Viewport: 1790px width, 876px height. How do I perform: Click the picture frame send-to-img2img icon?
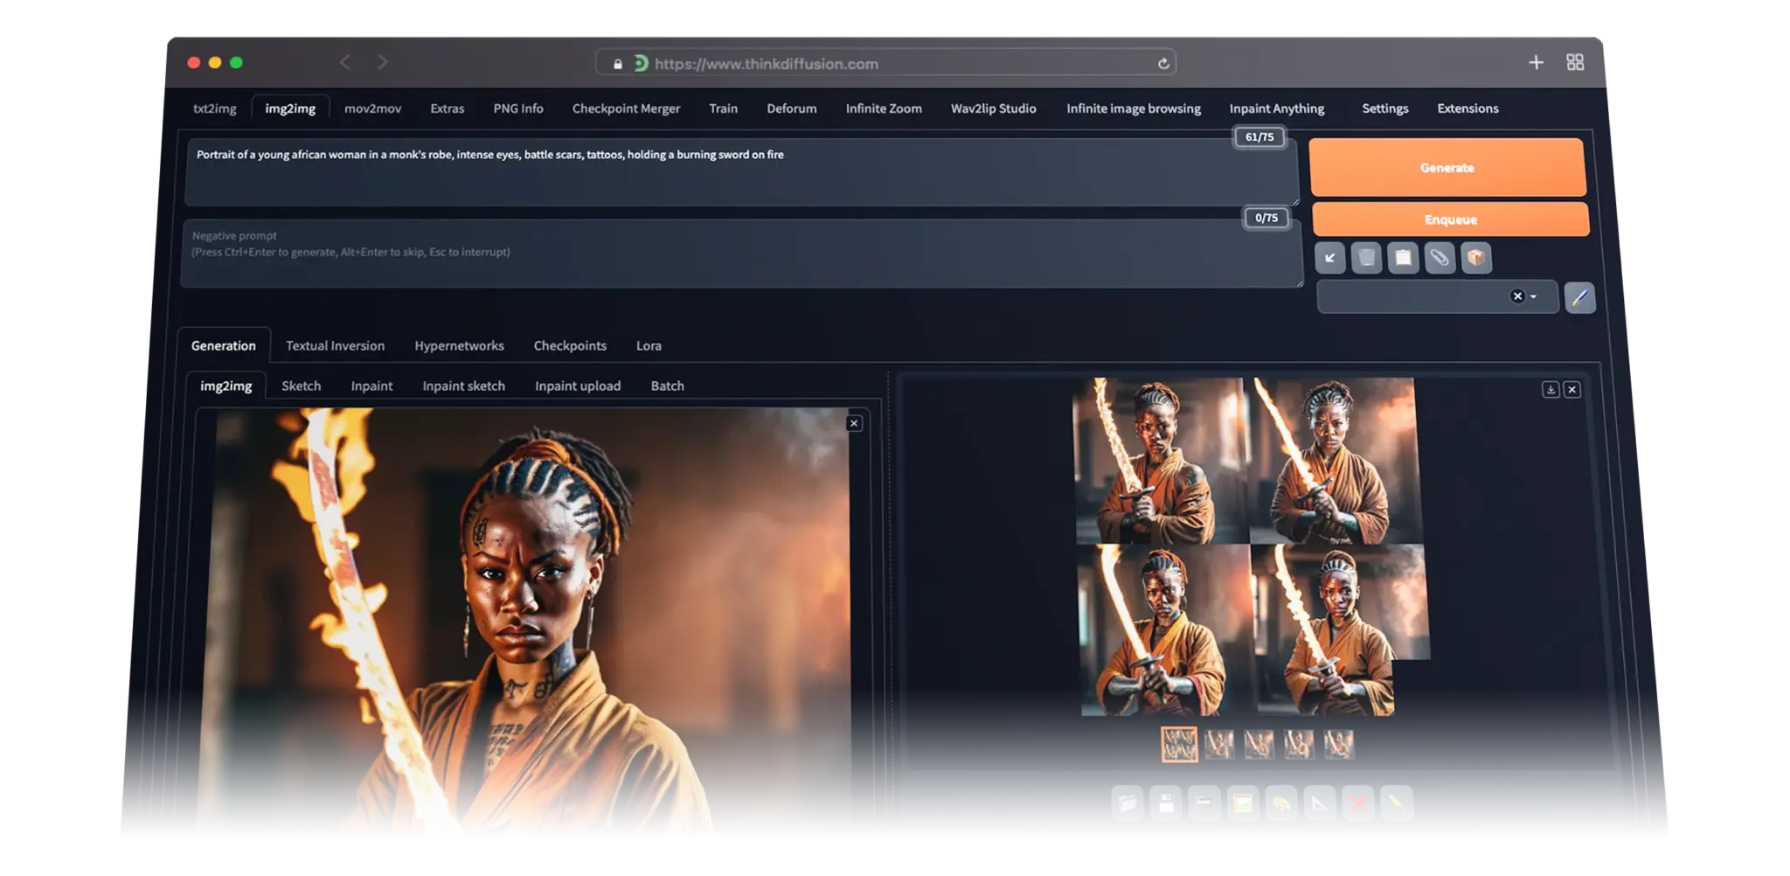click(x=1242, y=803)
